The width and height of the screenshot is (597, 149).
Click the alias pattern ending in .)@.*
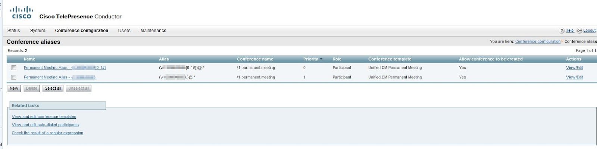tap(177, 77)
